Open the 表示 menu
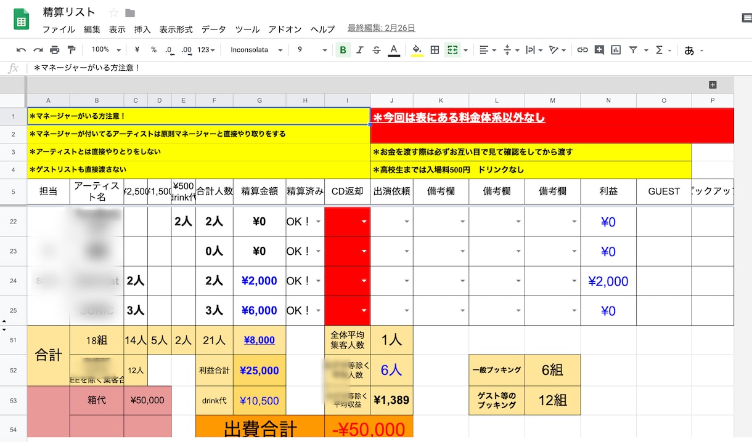This screenshot has height=442, width=752. [x=117, y=29]
